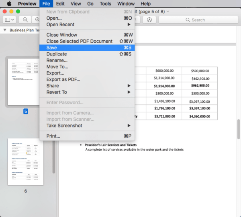Viewport: 241px width, 217px height.
Task: Select Move To... menu item
Action: tap(87, 67)
